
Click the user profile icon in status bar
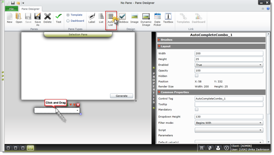tap(218, 148)
